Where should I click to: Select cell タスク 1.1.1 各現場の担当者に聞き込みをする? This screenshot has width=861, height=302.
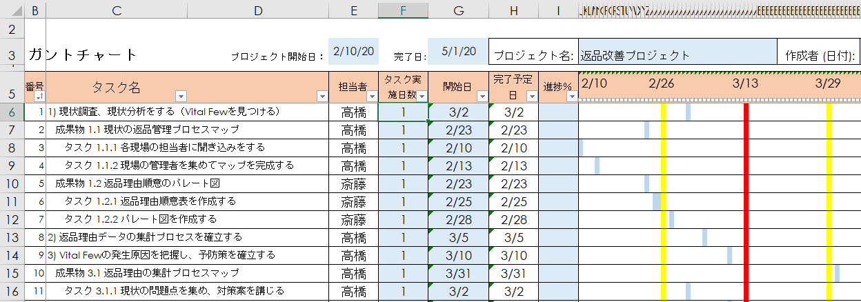pyautogui.click(x=187, y=148)
